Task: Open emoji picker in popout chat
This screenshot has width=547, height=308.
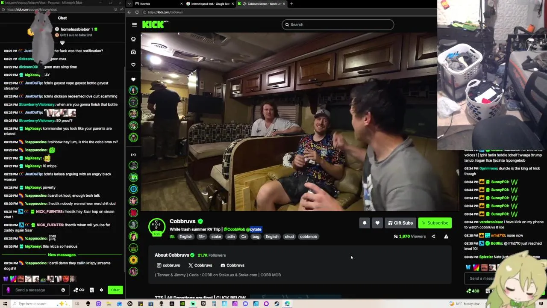Action: coord(63,290)
